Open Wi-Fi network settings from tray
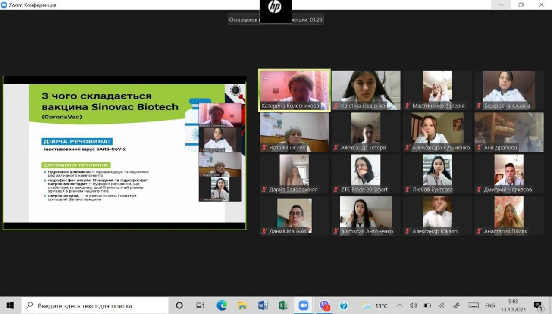This screenshot has width=552, height=314. [441, 305]
